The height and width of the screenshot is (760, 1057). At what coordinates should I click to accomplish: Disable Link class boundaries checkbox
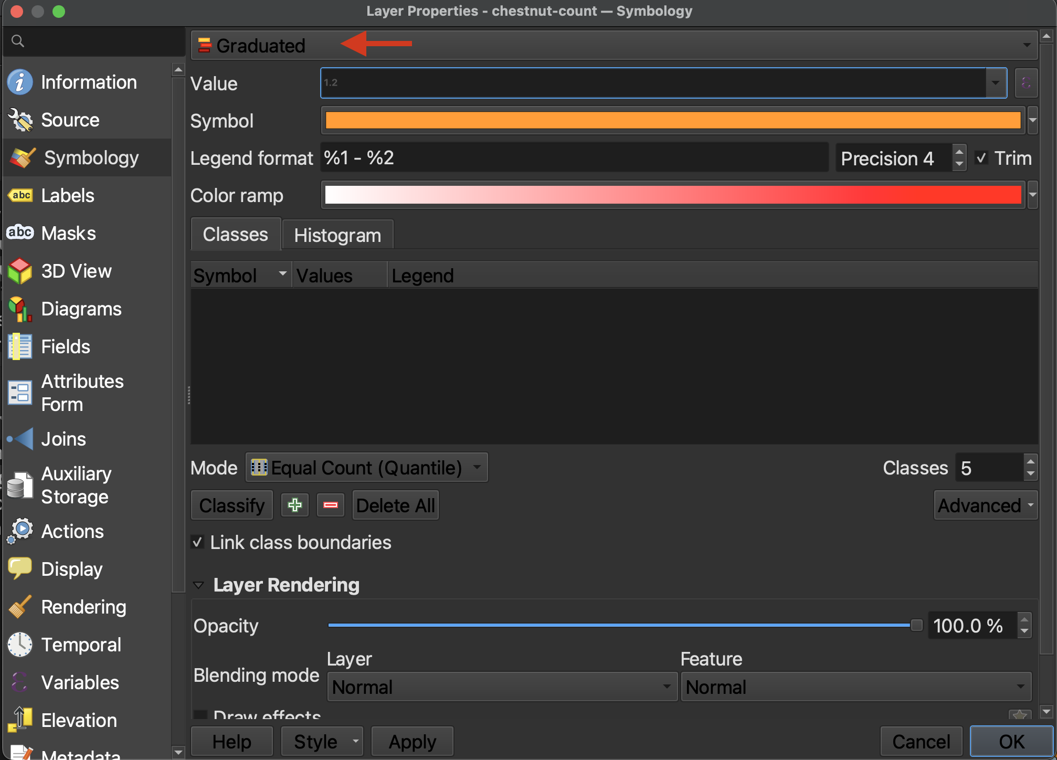click(198, 542)
